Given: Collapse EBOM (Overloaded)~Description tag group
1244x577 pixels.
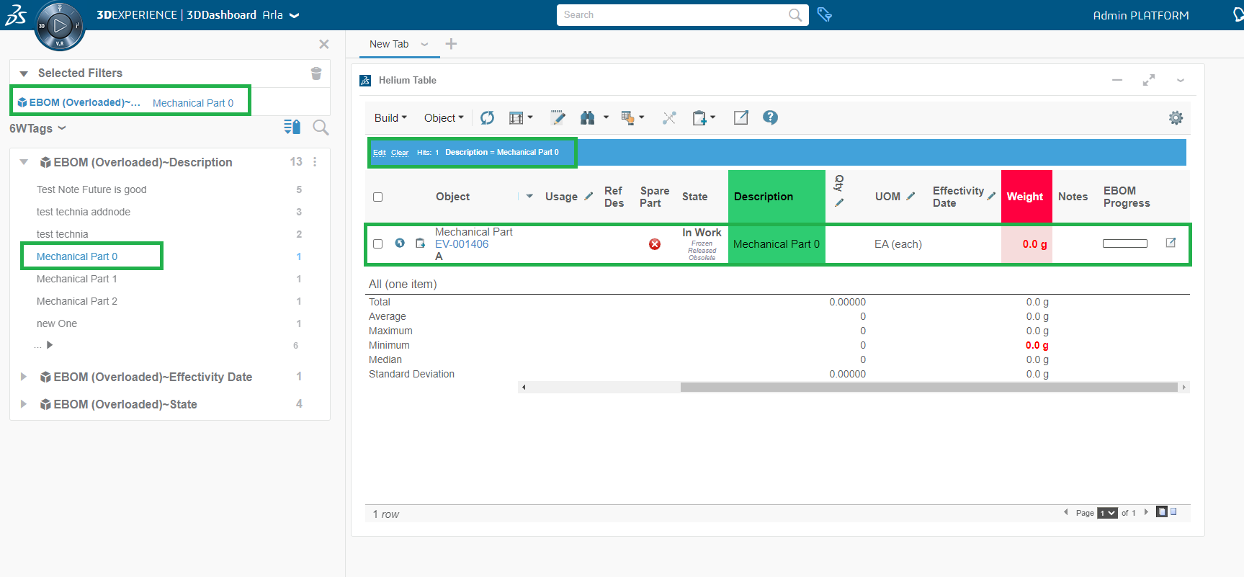Looking at the screenshot, I should pos(24,163).
